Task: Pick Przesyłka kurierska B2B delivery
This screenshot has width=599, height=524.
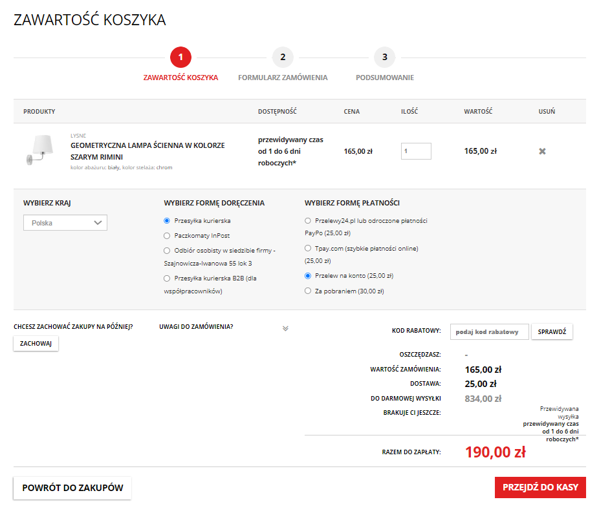Action: click(166, 278)
